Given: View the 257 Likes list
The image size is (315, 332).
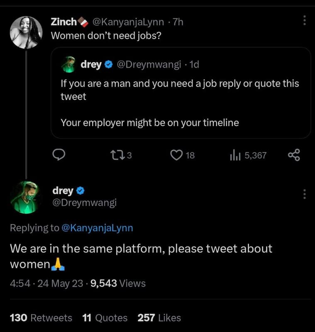Looking at the screenshot, I should pyautogui.click(x=160, y=317).
